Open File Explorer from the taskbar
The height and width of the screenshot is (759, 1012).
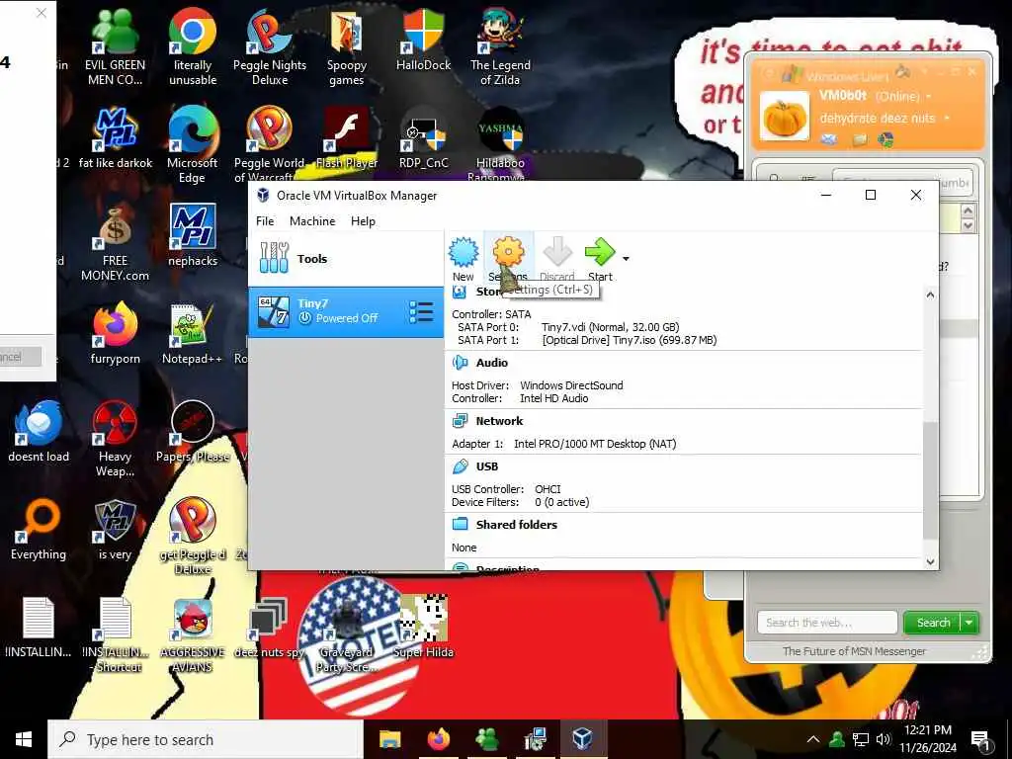389,739
